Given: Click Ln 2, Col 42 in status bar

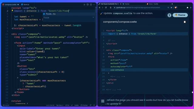Looking at the screenshot, I should [50, 105].
